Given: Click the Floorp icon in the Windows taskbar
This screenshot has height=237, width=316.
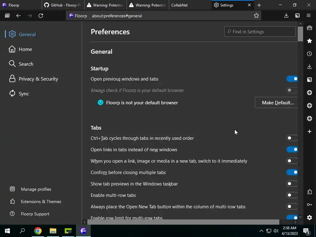Looking at the screenshot, I should tap(83, 231).
